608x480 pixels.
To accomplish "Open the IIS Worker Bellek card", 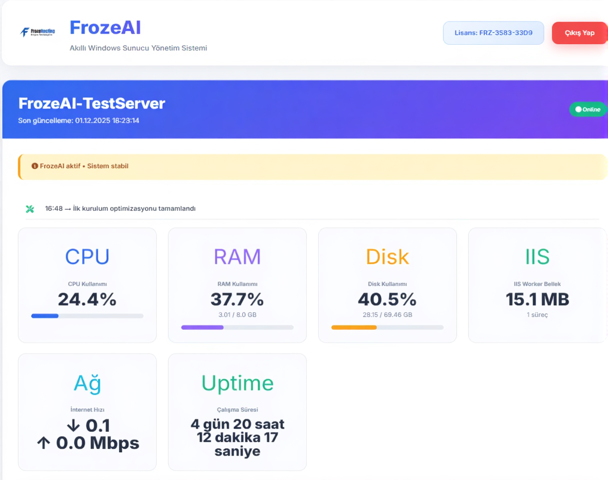I will (537, 285).
